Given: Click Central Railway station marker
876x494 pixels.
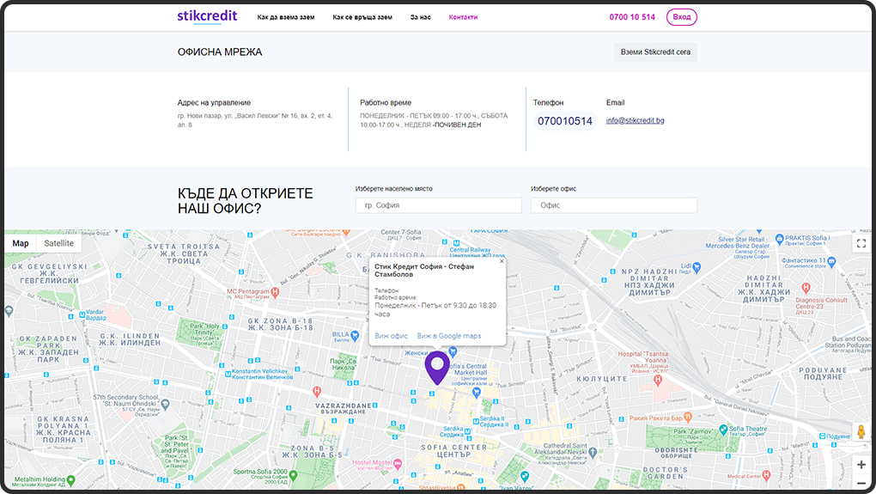Looking at the screenshot, I should tap(456, 244).
